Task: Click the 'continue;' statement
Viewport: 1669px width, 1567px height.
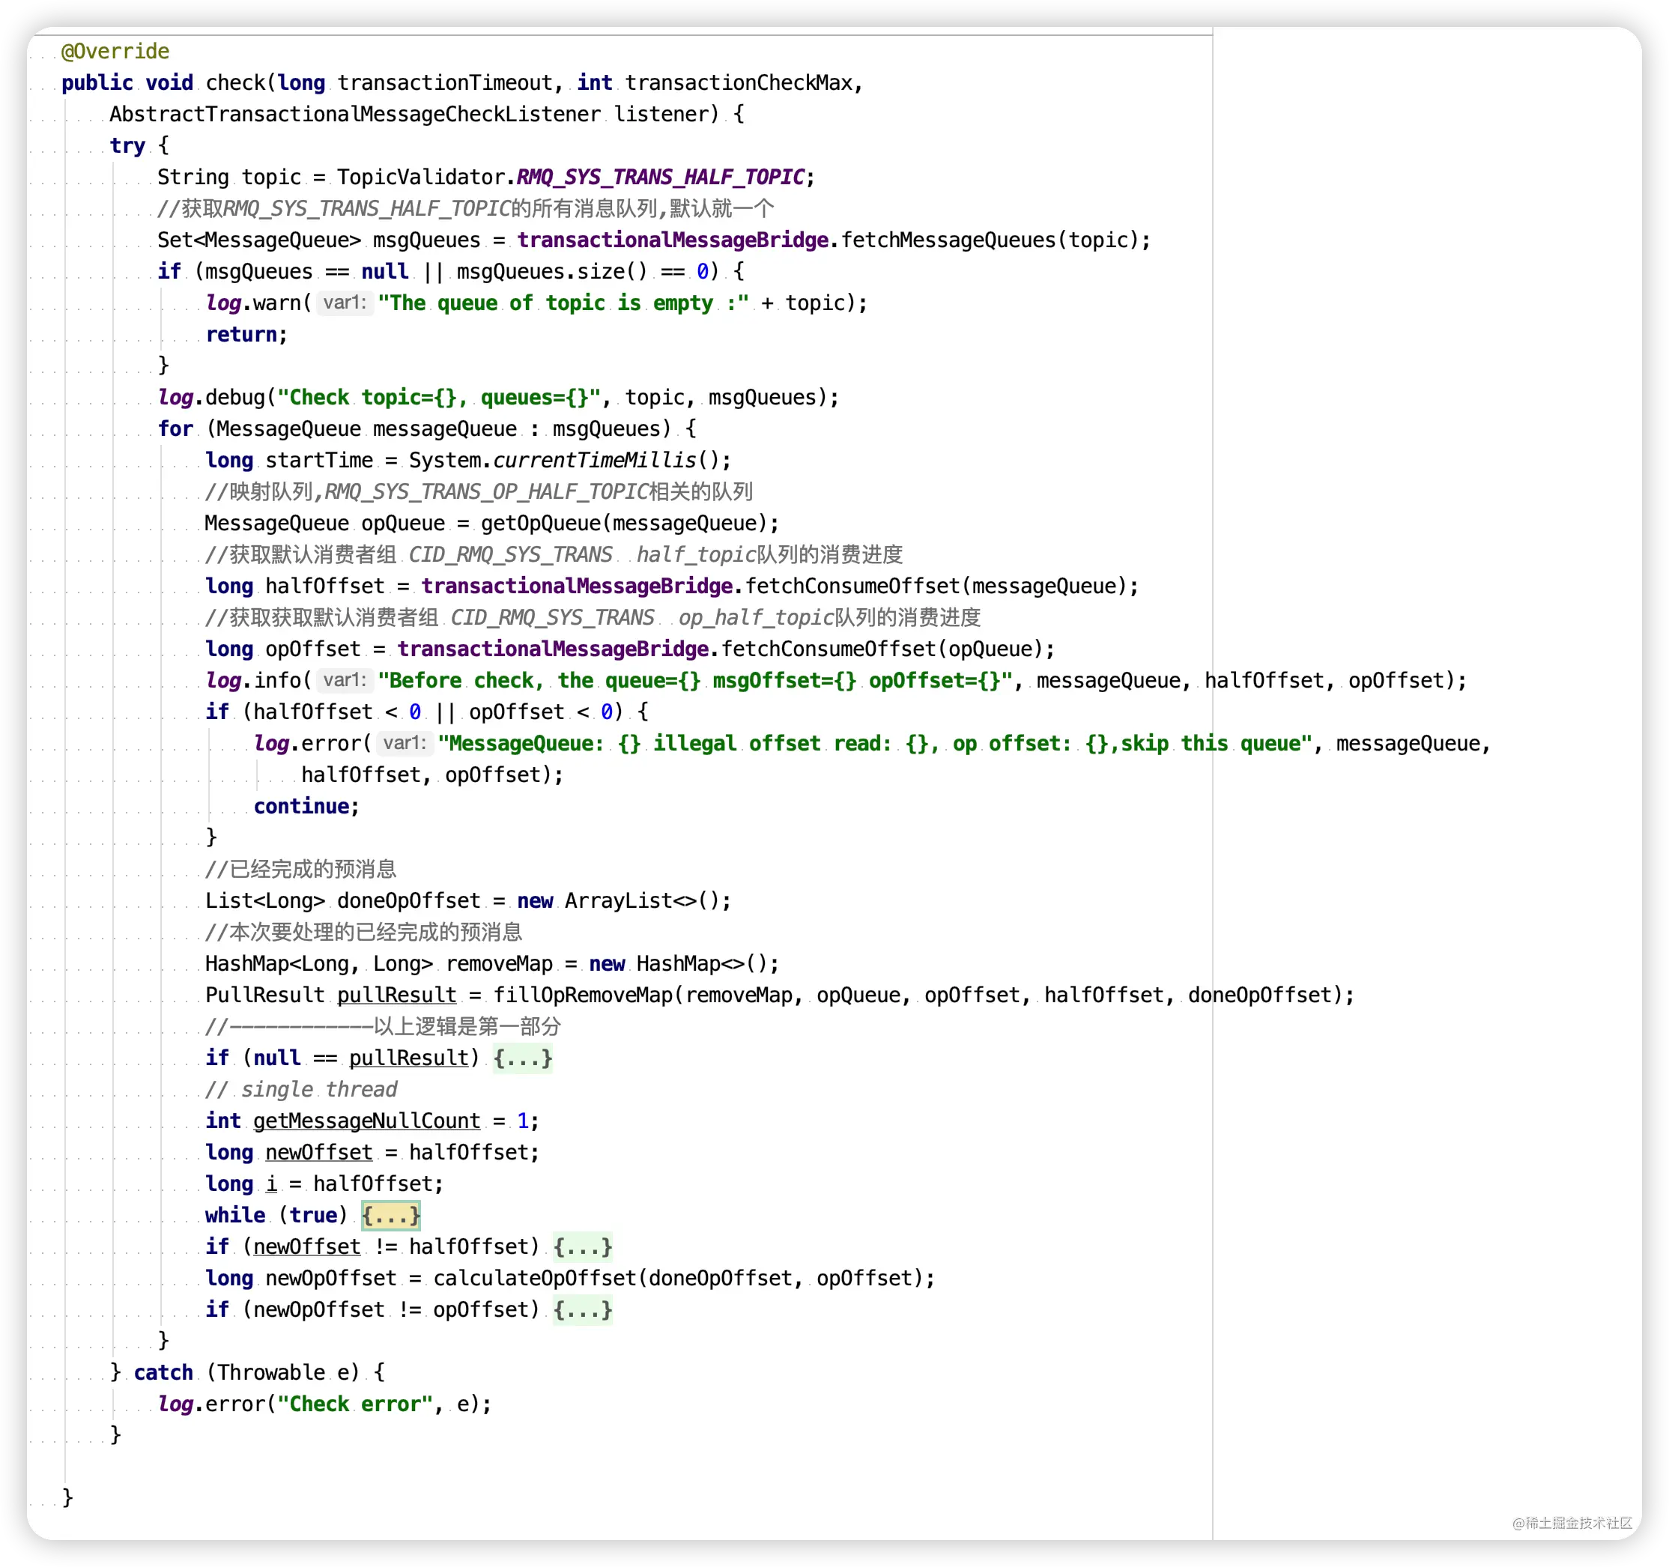Action: click(306, 807)
